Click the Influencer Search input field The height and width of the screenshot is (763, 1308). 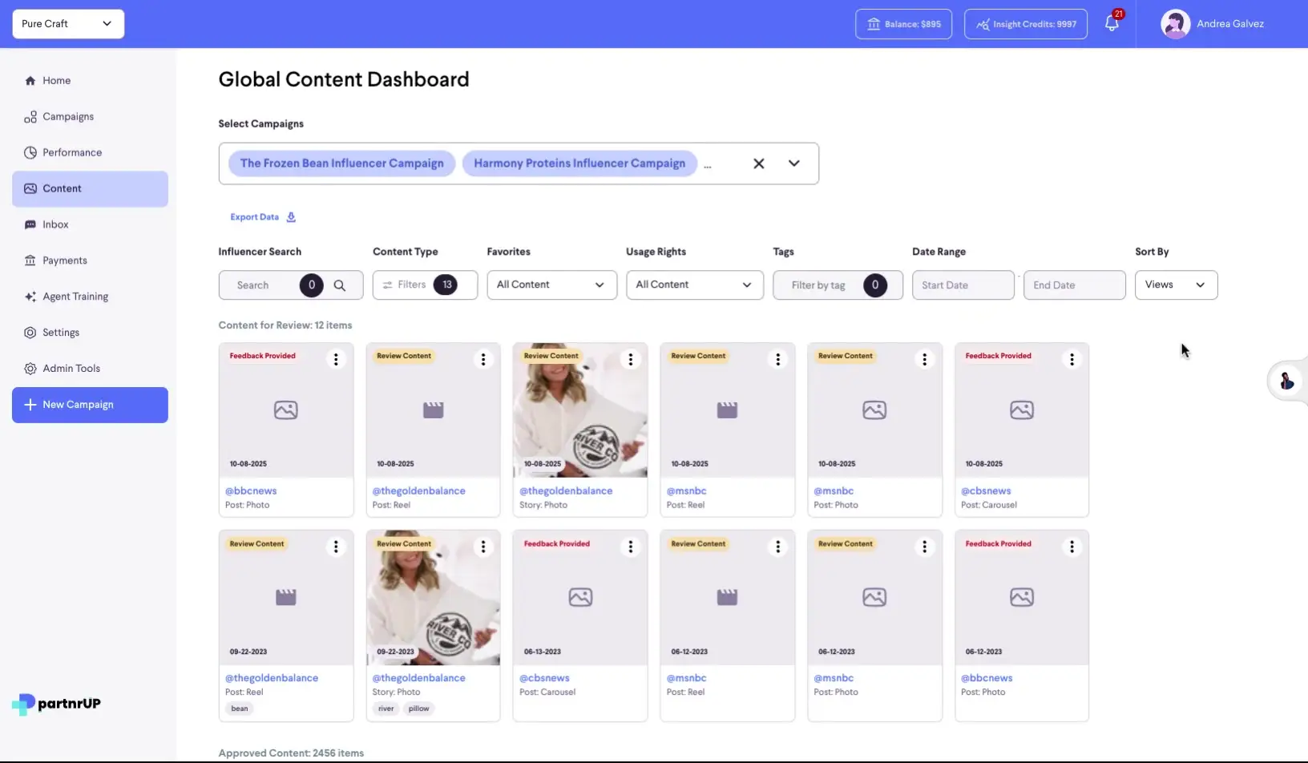(290, 285)
